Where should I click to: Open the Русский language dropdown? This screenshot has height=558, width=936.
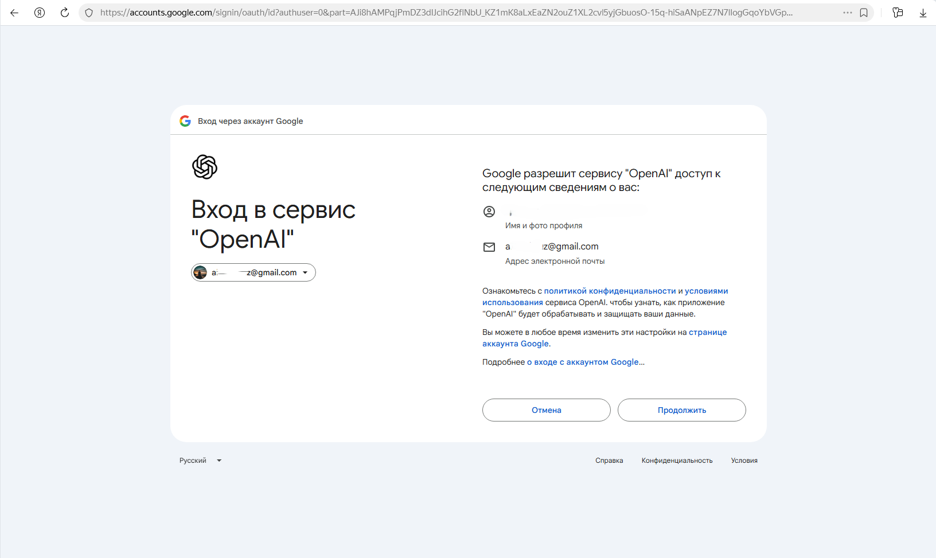point(200,461)
